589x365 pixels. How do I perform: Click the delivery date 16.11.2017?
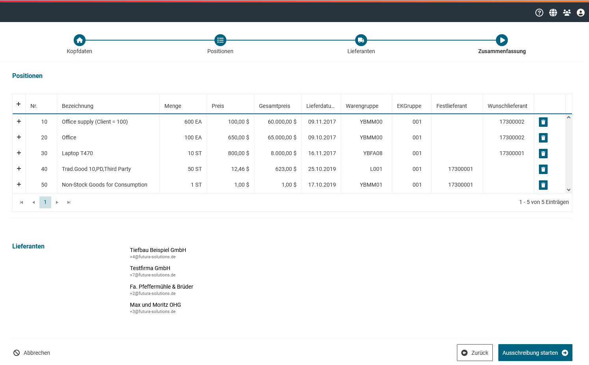coord(322,153)
